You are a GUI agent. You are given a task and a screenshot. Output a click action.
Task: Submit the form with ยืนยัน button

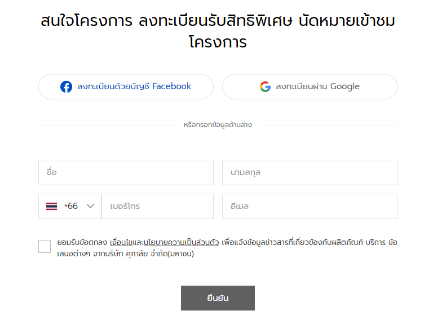[x=218, y=298]
